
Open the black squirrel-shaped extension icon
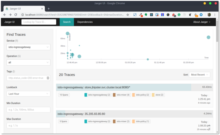(190, 15)
